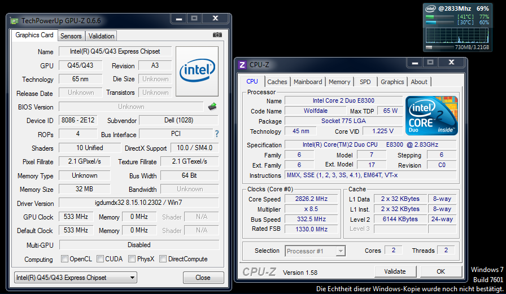Click the Multi-GPU Disabled field
Viewport: 506px width, 294px height.
(139, 245)
